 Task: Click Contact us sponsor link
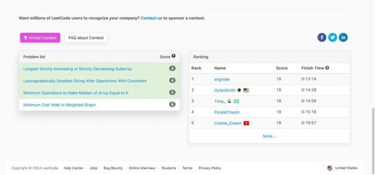click(x=151, y=18)
